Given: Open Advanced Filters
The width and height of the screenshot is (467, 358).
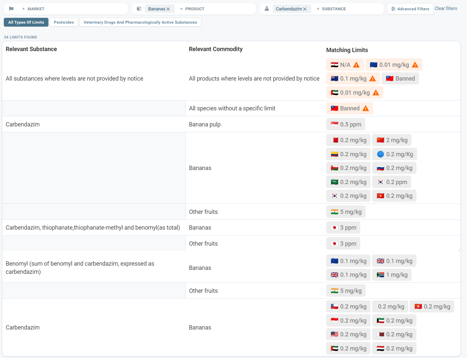Looking at the screenshot, I should coord(410,9).
